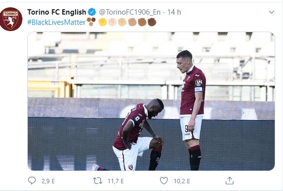Click the darkest brown fist emoji

[152, 22]
